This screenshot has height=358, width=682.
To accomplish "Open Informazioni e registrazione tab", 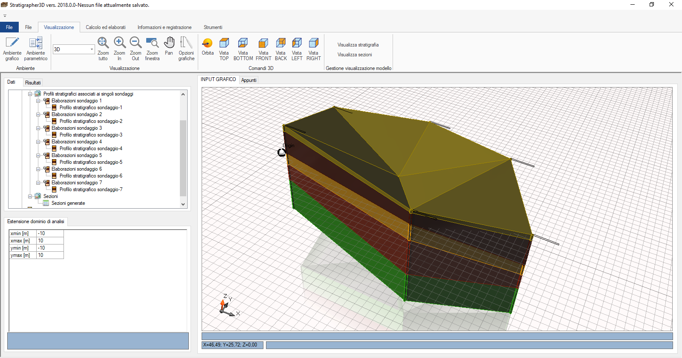I will 165,27.
